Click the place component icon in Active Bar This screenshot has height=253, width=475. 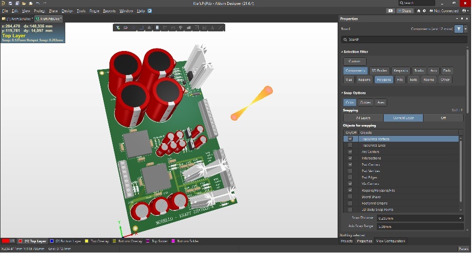(x=157, y=28)
